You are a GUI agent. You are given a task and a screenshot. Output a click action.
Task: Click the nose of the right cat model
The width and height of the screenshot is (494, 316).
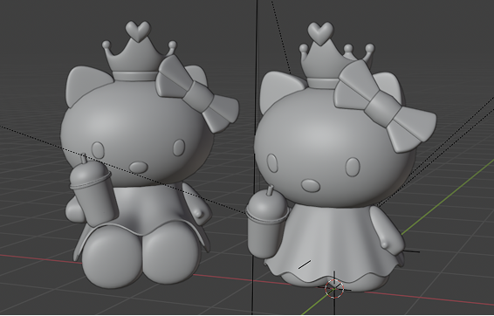pos(311,185)
